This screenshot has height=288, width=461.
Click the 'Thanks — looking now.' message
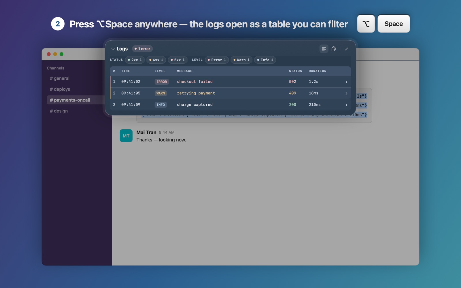161,140
